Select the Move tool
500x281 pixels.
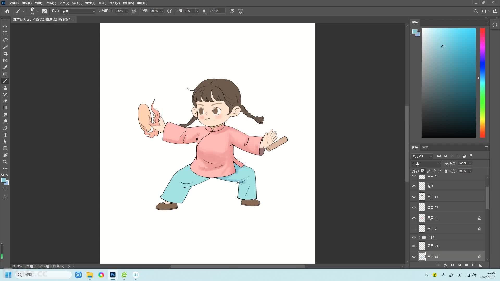click(x=5, y=27)
